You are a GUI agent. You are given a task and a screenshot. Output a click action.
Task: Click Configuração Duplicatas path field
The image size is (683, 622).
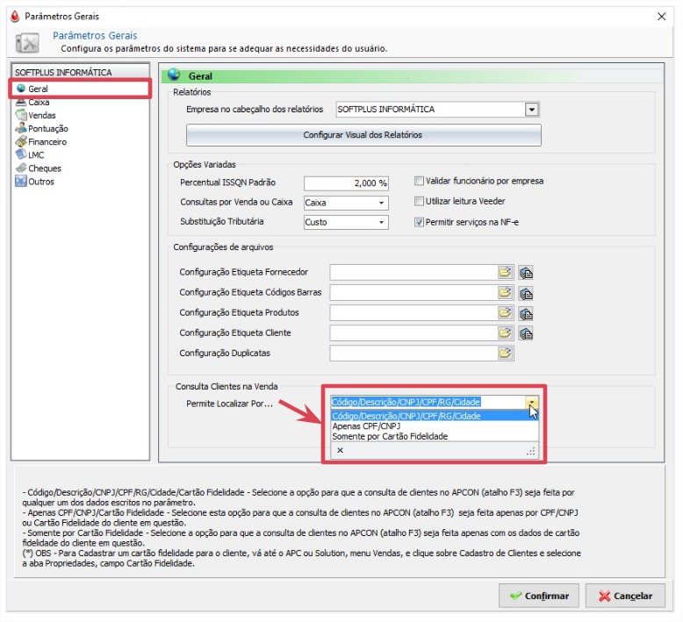pos(413,353)
